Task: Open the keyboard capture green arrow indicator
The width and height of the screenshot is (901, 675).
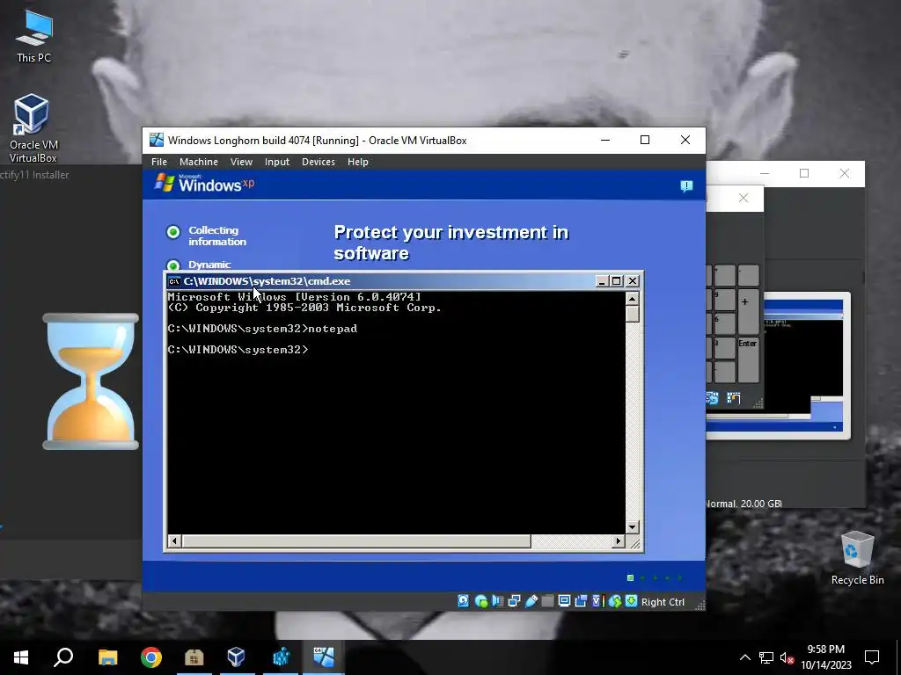Action: pos(631,601)
